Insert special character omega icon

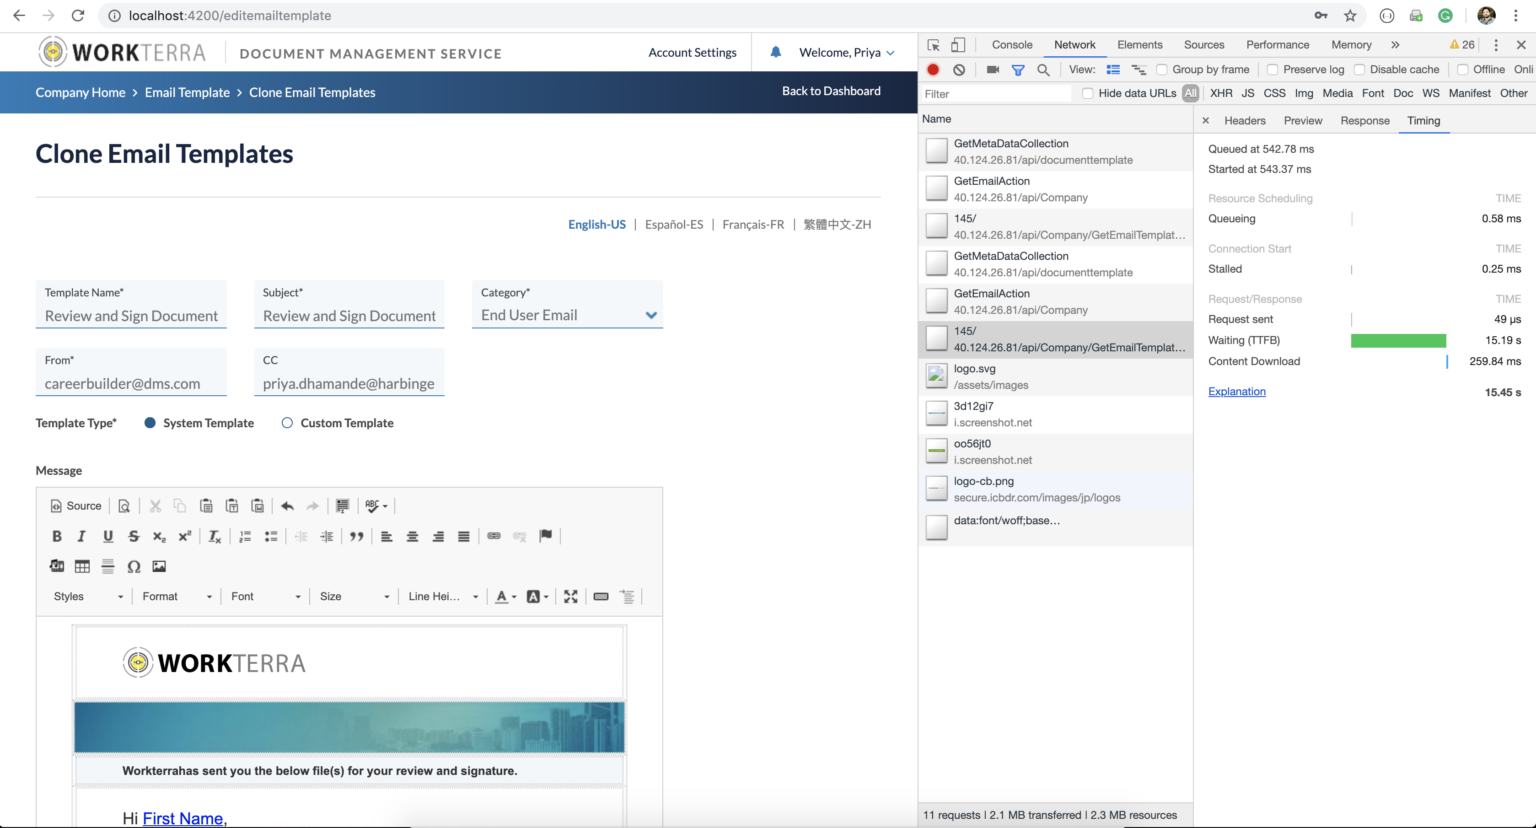click(134, 566)
